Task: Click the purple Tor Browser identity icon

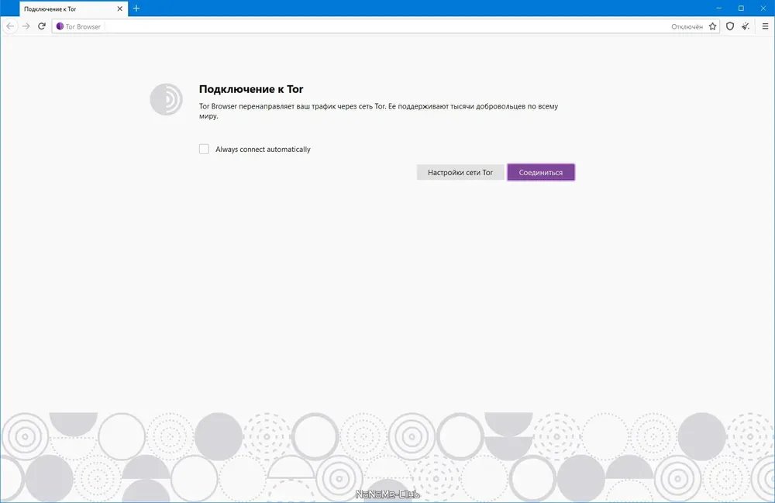Action: (60, 26)
